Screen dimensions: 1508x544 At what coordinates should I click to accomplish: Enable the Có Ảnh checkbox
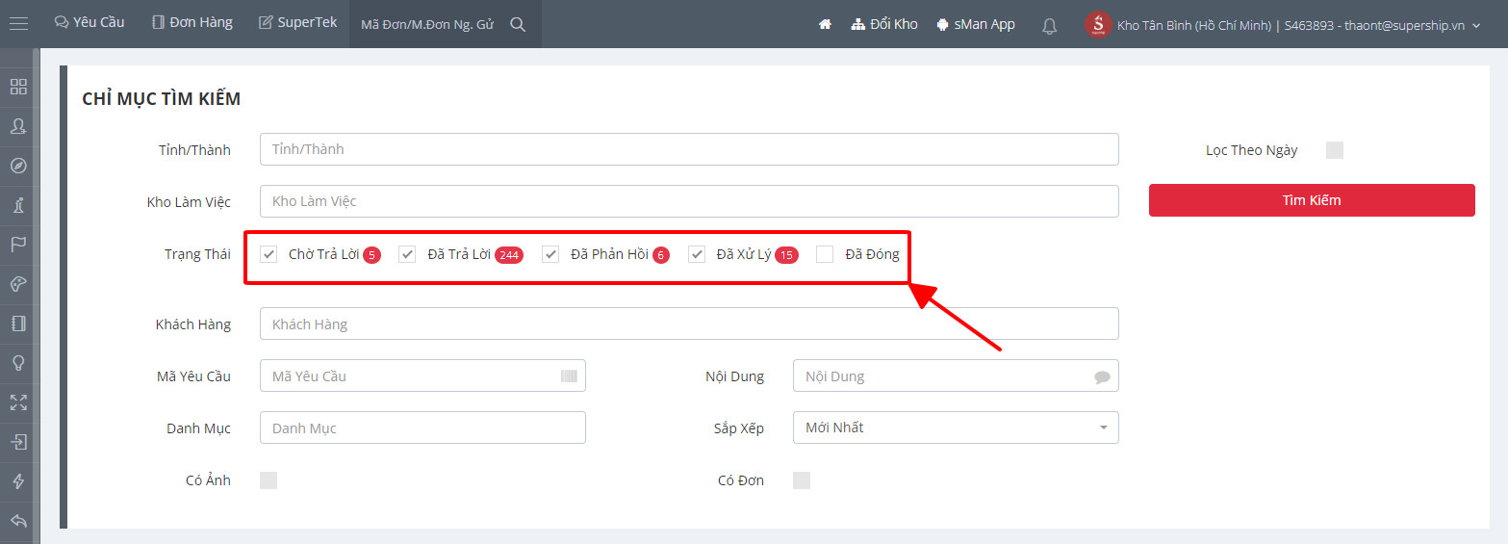[x=268, y=480]
